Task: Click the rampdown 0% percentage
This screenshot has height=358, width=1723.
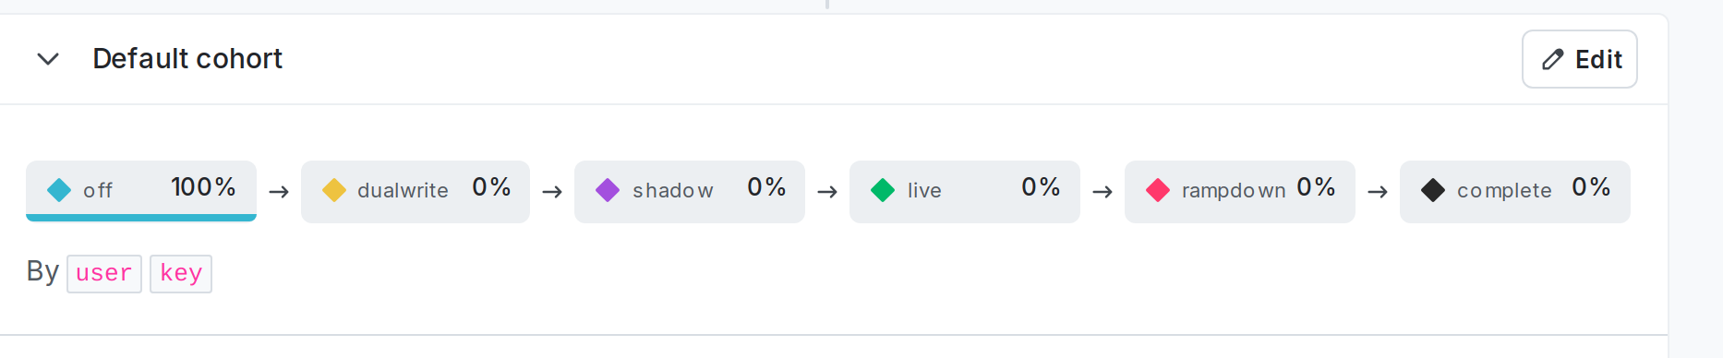Action: click(x=1316, y=187)
